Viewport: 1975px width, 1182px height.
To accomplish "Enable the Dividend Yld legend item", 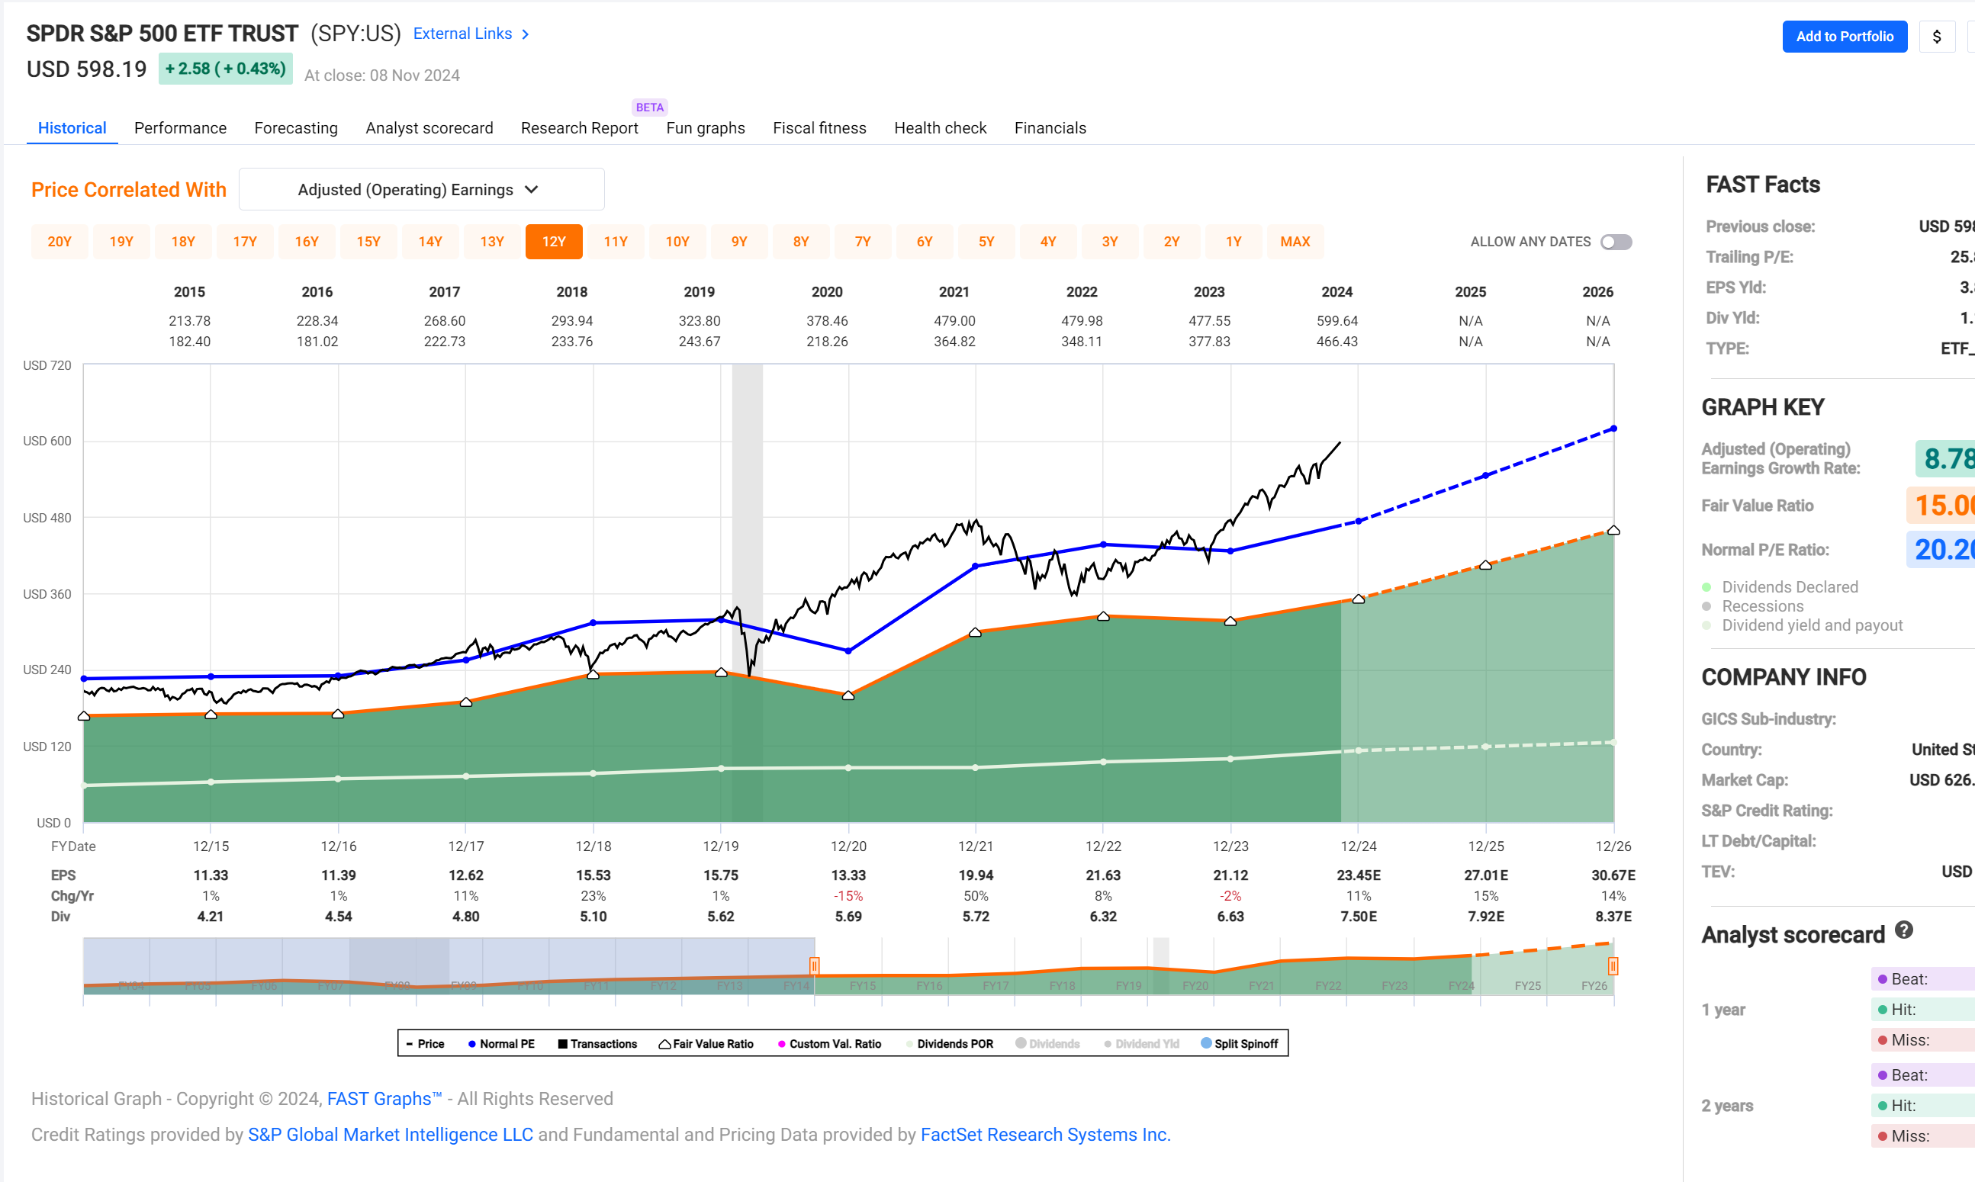I will 1142,1043.
